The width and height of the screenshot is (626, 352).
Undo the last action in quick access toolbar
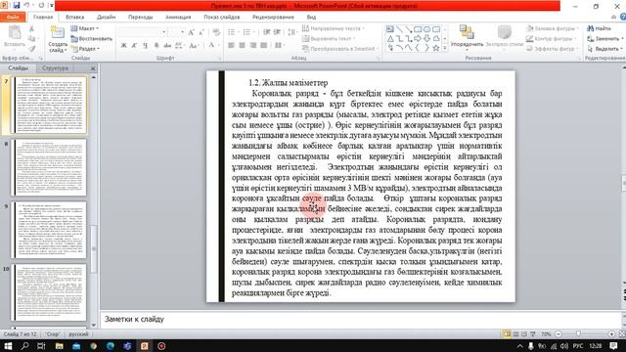pos(27,6)
